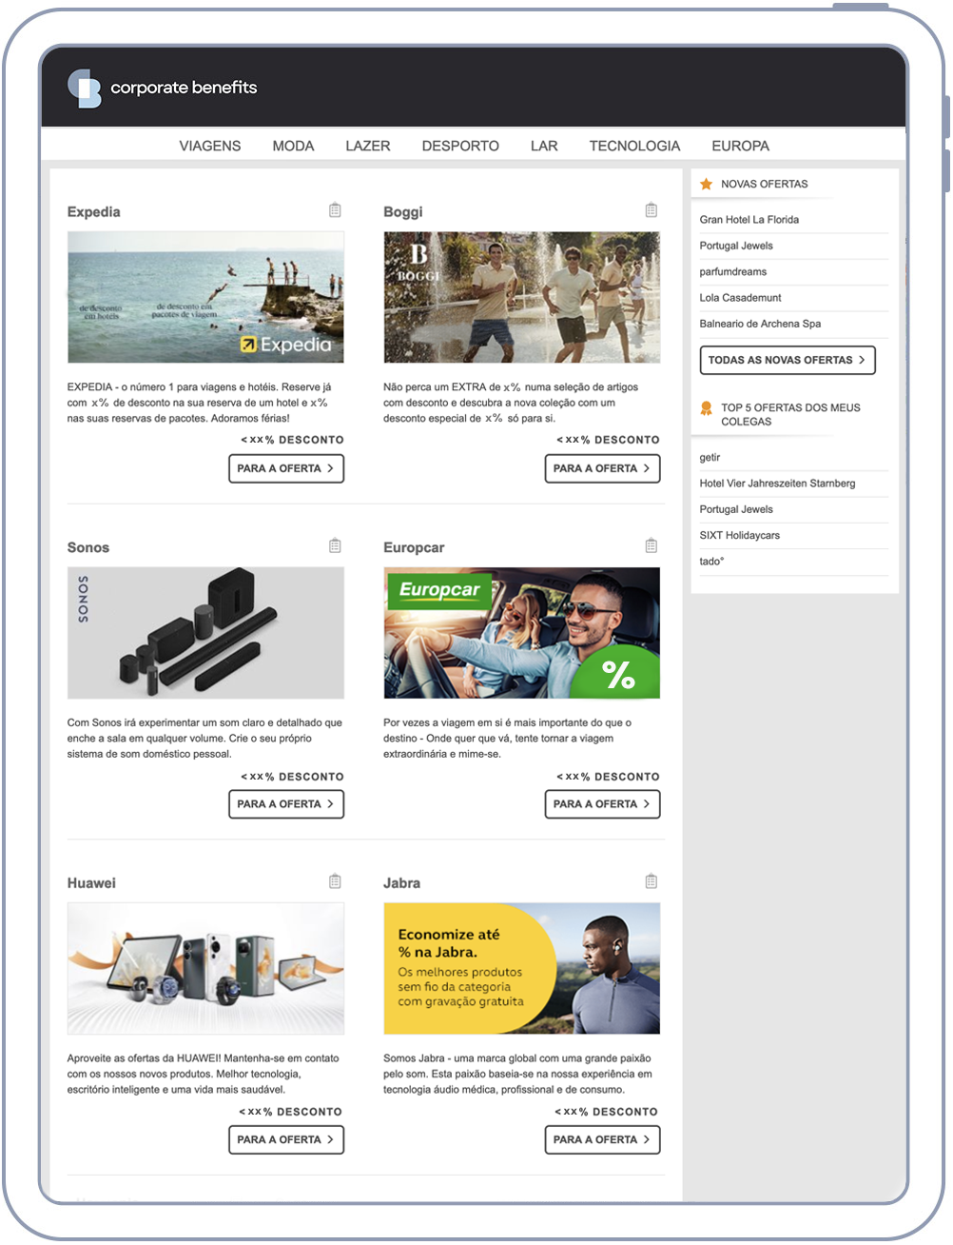
Task: Open getir offer in Top 5
Action: pos(710,458)
